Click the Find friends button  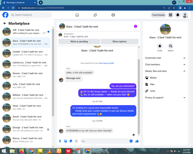tap(158, 15)
